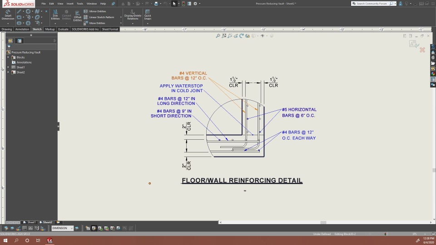Switch to the Drawing ribbon tab
Viewport: 436px width, 245px height.
click(x=7, y=29)
